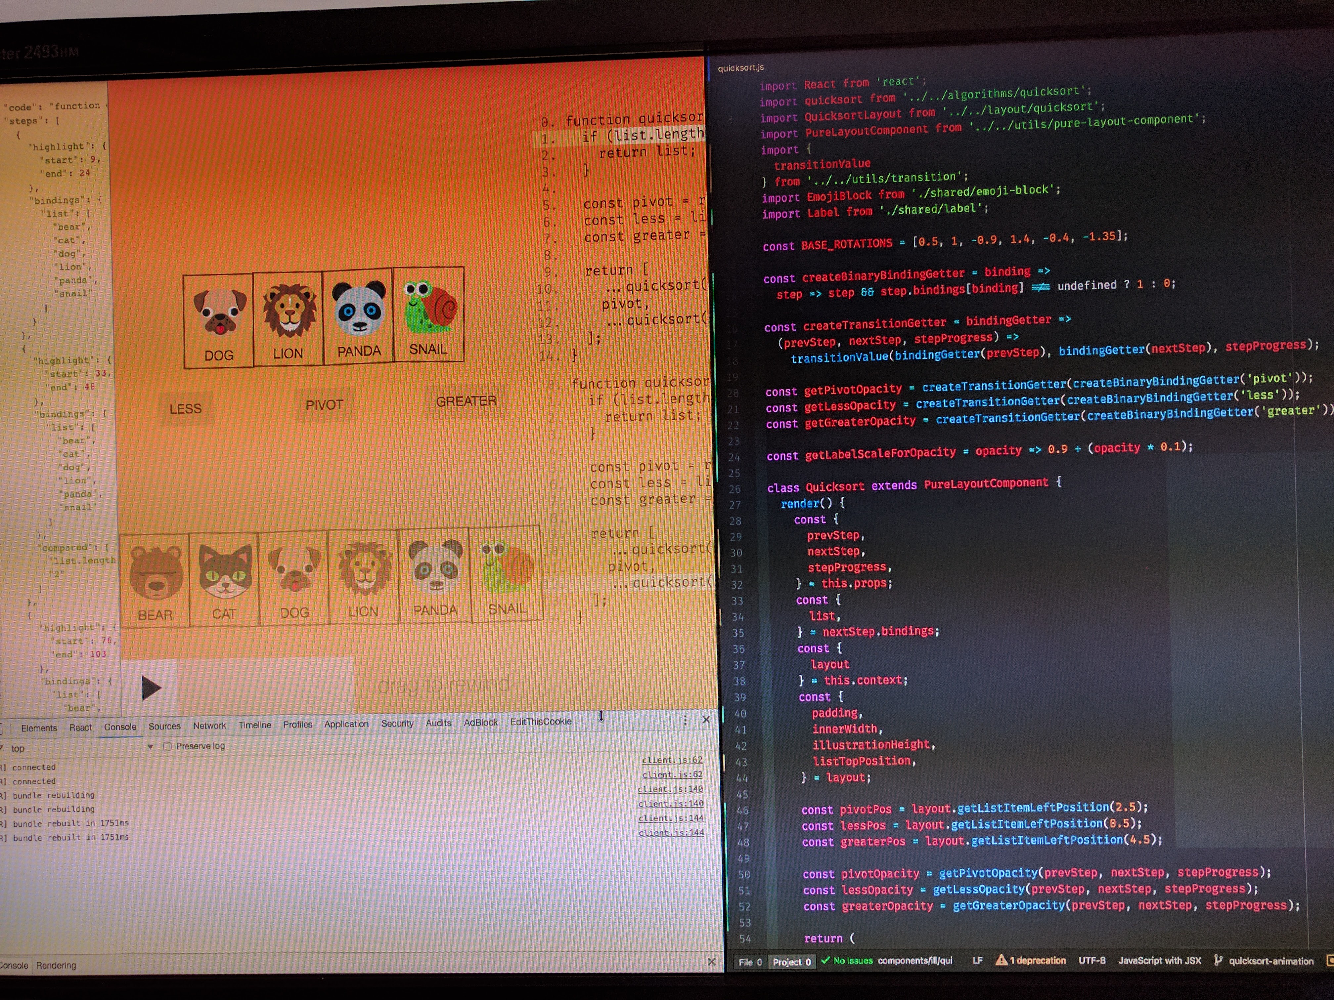Image resolution: width=1334 pixels, height=1000 pixels.
Task: Open the top execution context dropdown
Action: (82, 748)
